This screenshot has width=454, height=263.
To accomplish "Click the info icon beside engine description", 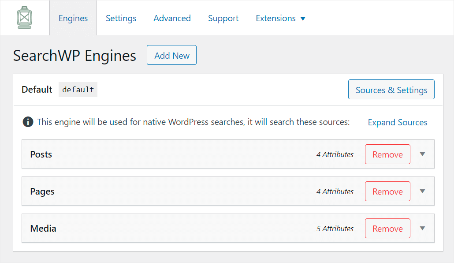I will point(28,122).
